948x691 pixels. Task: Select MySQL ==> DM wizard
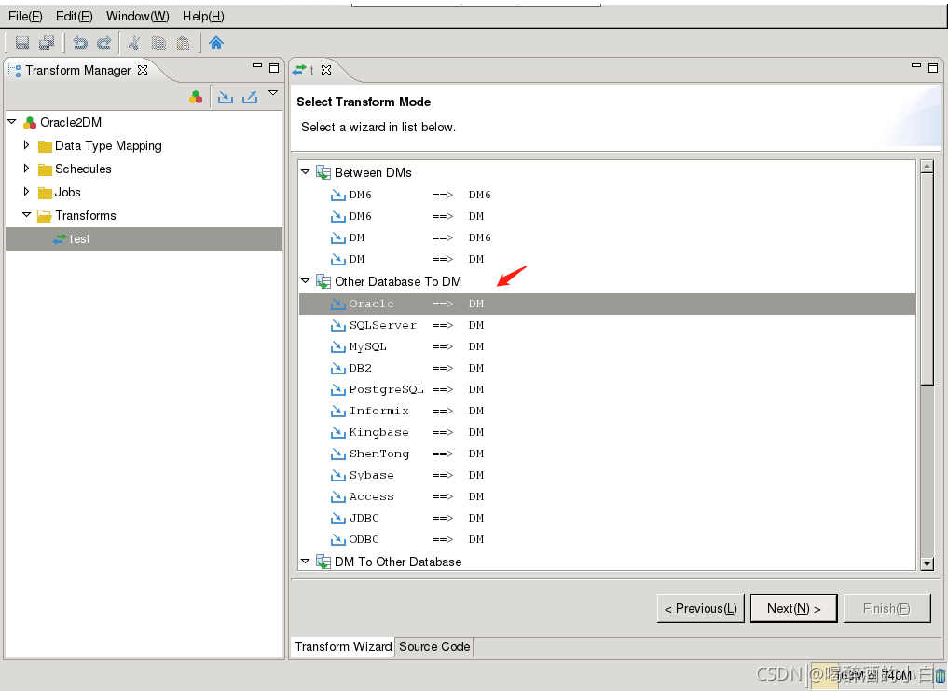pos(607,346)
